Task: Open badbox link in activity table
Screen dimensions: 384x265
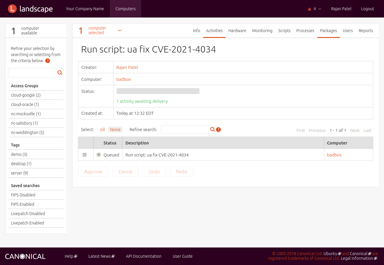Action: [334, 155]
